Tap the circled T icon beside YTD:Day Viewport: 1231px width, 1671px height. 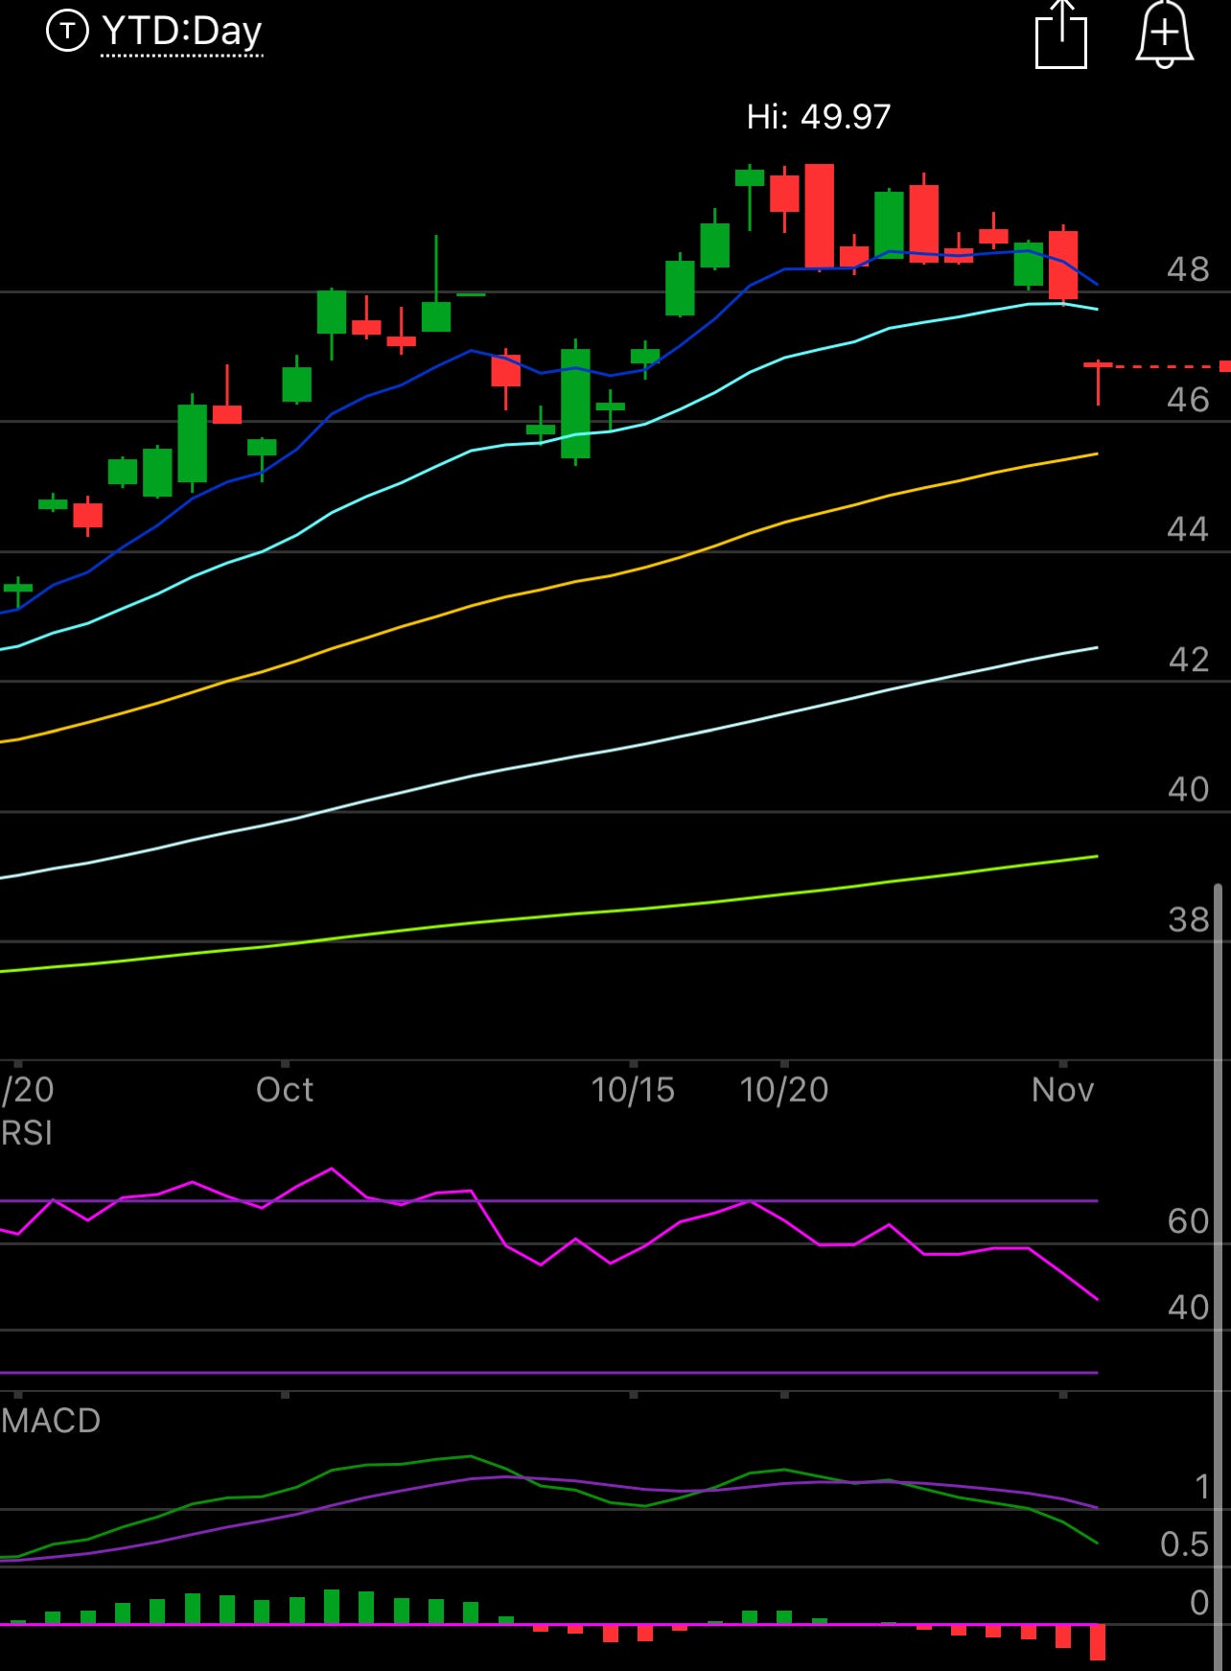click(x=67, y=32)
